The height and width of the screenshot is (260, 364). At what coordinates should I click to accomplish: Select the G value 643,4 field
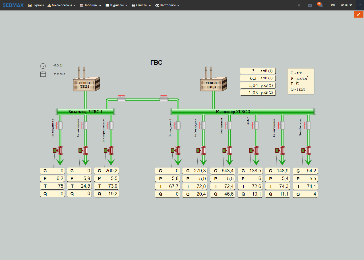pos(224,171)
